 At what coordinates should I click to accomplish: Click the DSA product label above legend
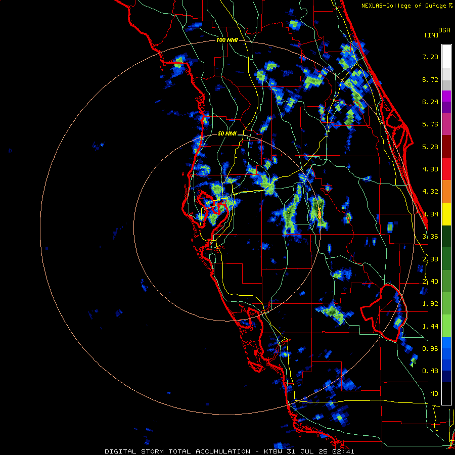(x=444, y=30)
